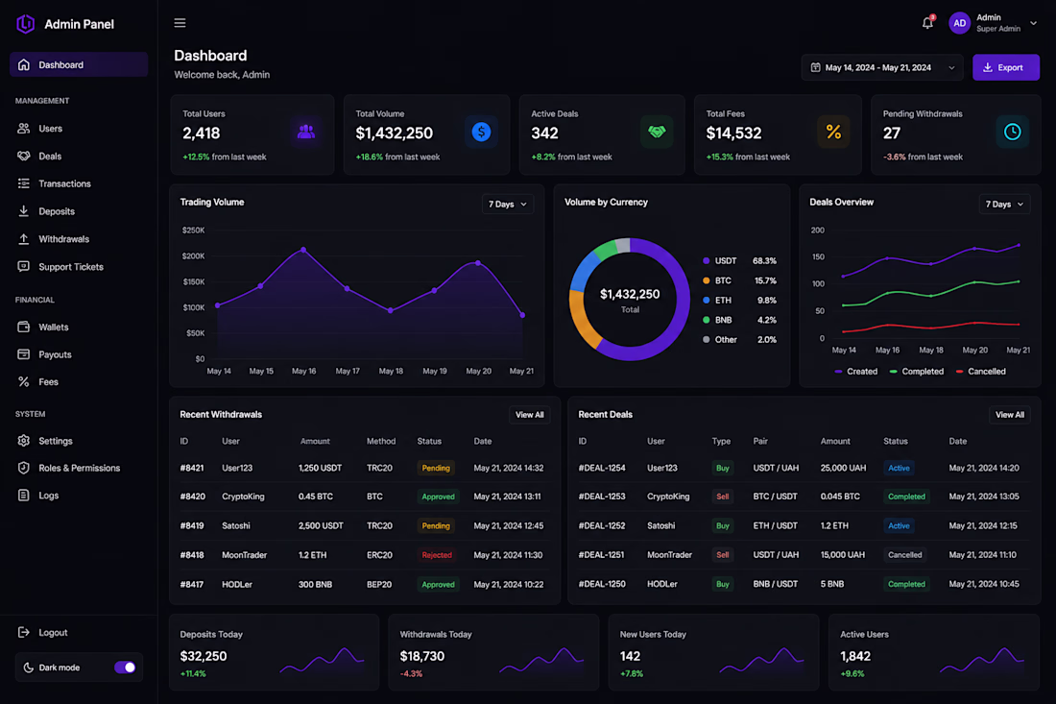The width and height of the screenshot is (1056, 704).
Task: Open the Dashboard menu item
Action: pos(79,64)
